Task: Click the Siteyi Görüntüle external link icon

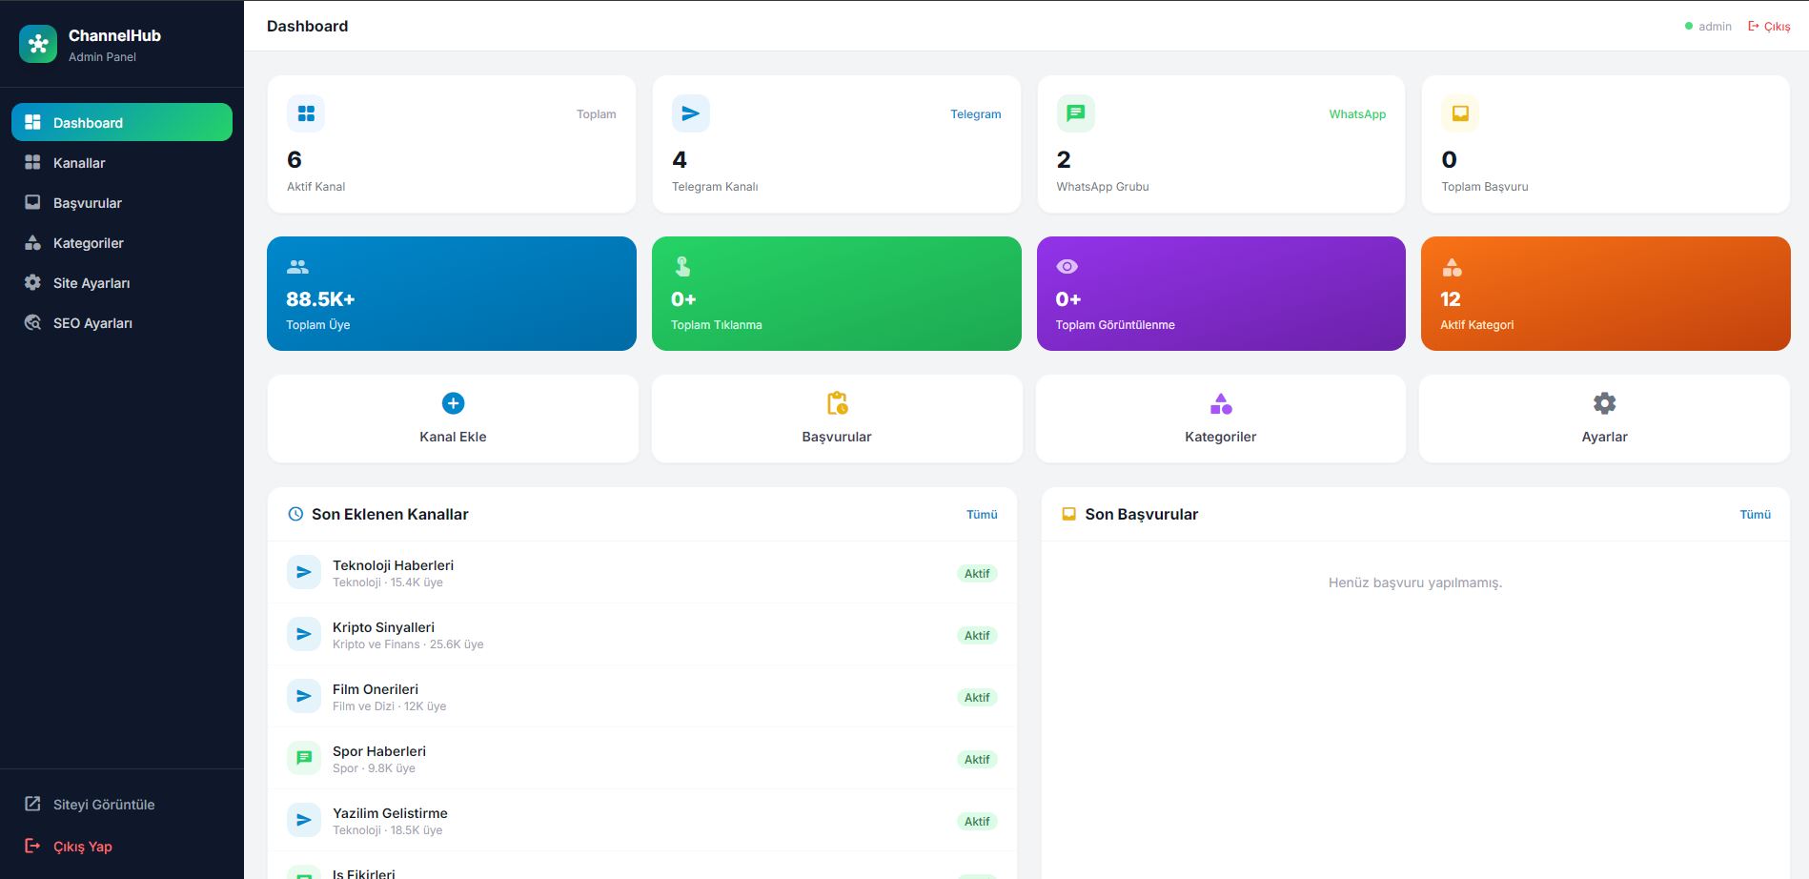Action: pos(32,804)
